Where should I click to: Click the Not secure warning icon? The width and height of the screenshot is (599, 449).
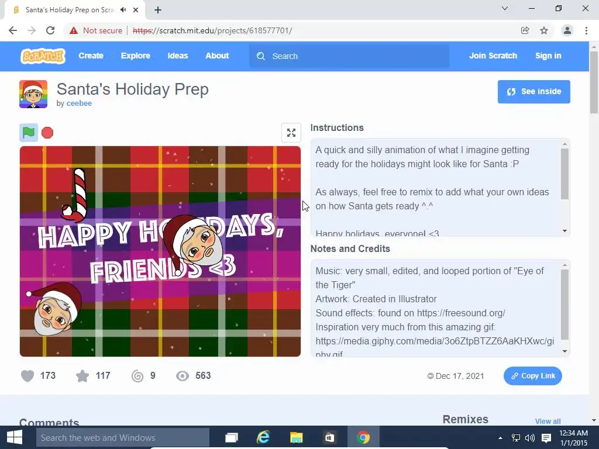point(74,30)
